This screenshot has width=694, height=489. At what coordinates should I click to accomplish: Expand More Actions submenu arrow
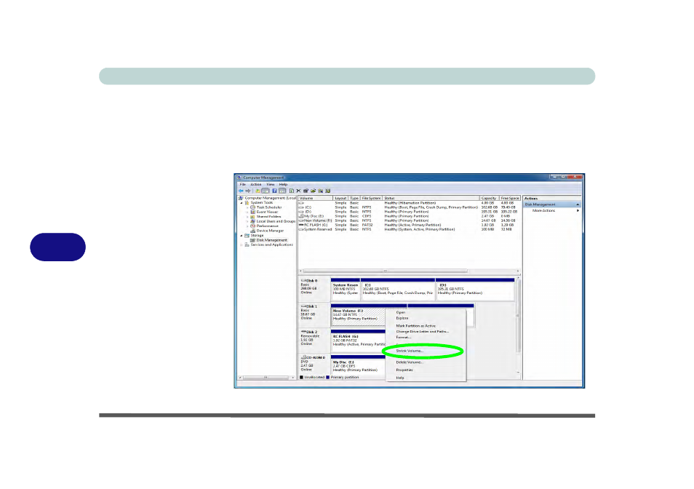coord(578,210)
